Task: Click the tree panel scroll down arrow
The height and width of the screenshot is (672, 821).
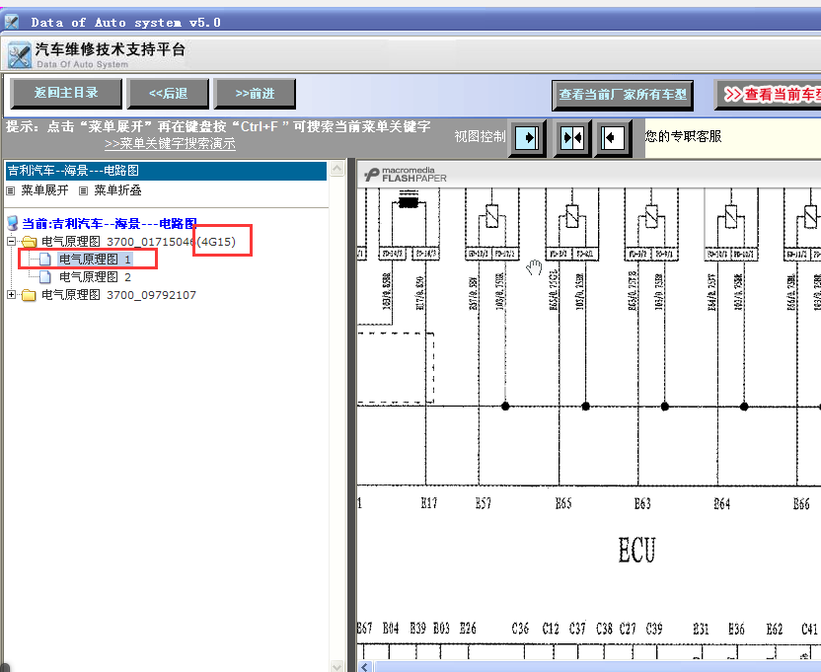Action: pyautogui.click(x=337, y=666)
